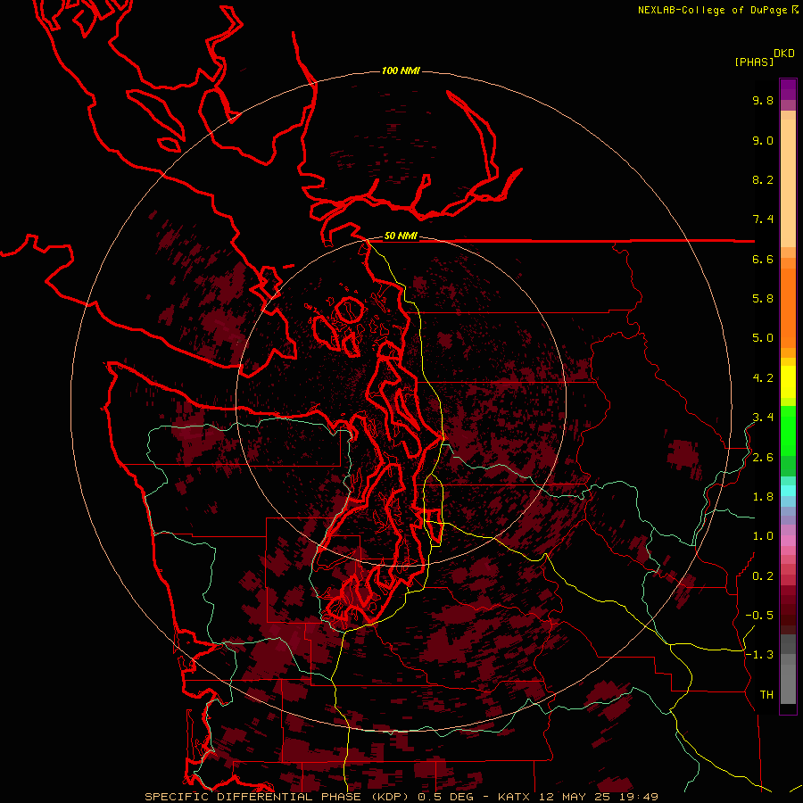Click the pink segment of the color scale

pyautogui.click(x=788, y=541)
